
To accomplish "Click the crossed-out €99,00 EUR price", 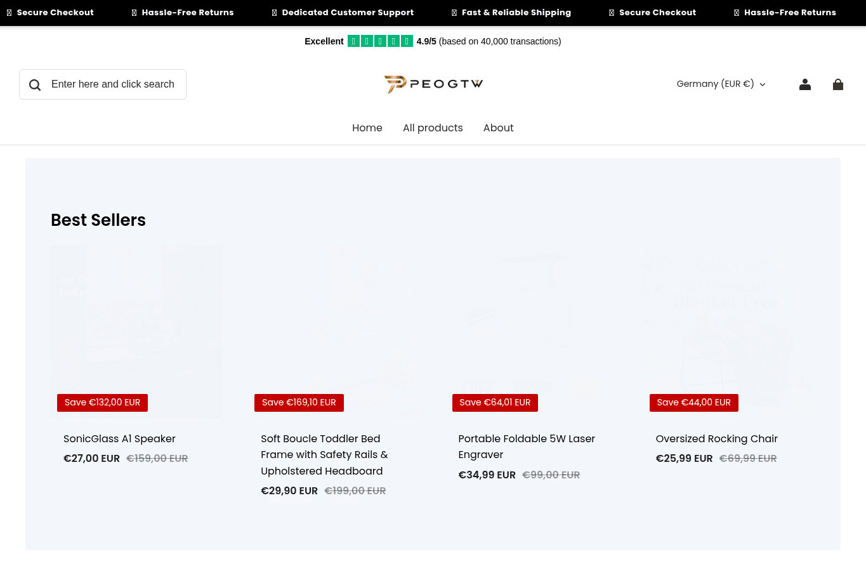I will pos(551,475).
